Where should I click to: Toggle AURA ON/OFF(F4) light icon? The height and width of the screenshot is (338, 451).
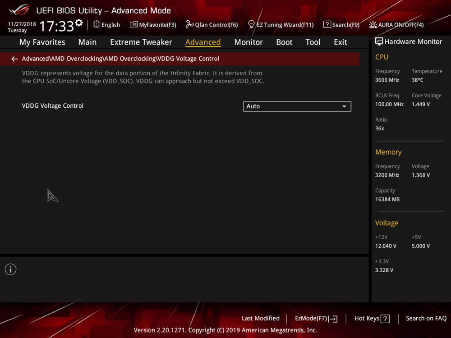[373, 25]
